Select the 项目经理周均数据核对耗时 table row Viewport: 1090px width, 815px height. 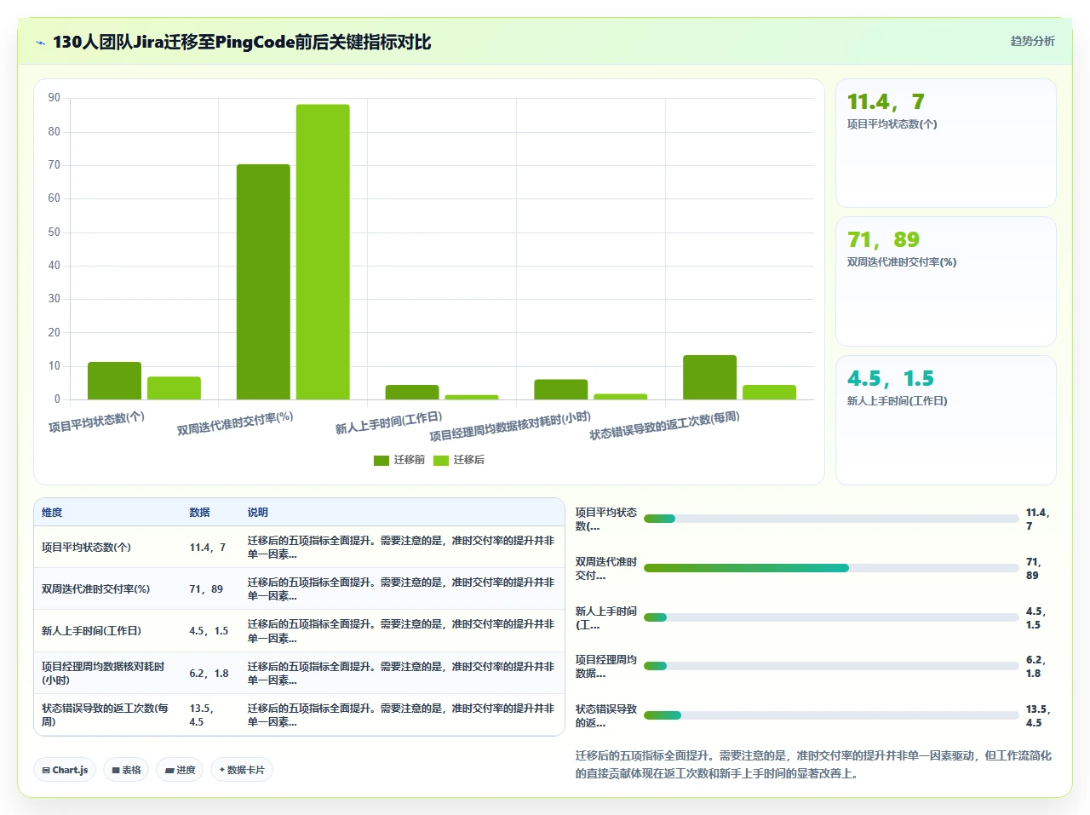299,673
